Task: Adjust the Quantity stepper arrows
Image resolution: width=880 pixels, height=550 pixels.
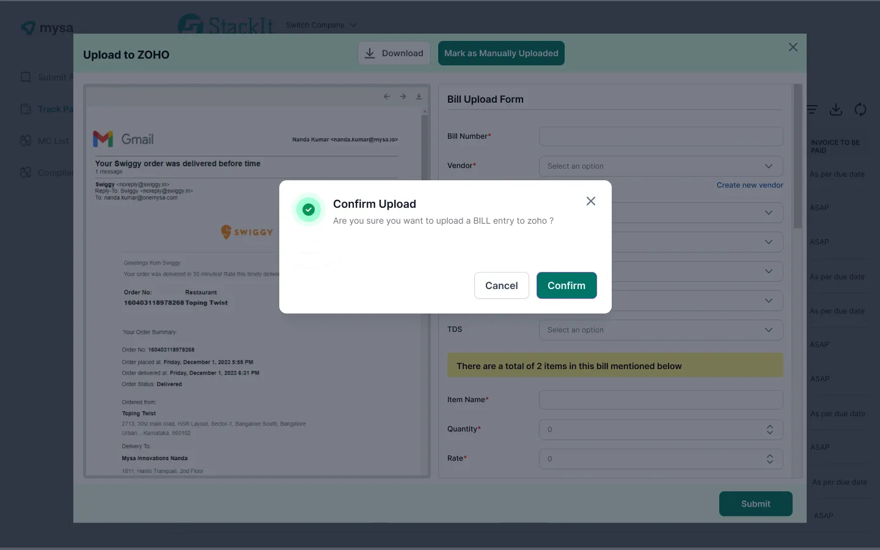Action: point(770,430)
